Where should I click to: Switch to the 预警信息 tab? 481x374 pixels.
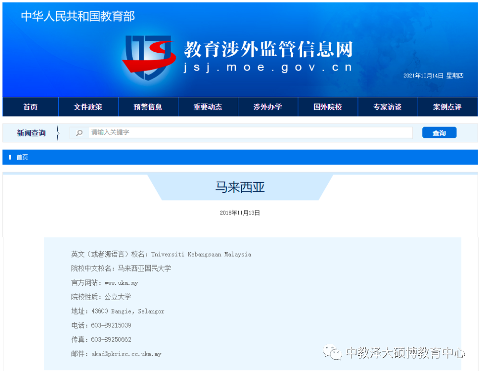148,107
